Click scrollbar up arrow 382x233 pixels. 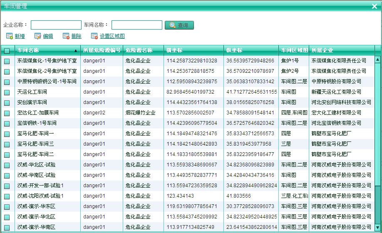tap(377, 59)
